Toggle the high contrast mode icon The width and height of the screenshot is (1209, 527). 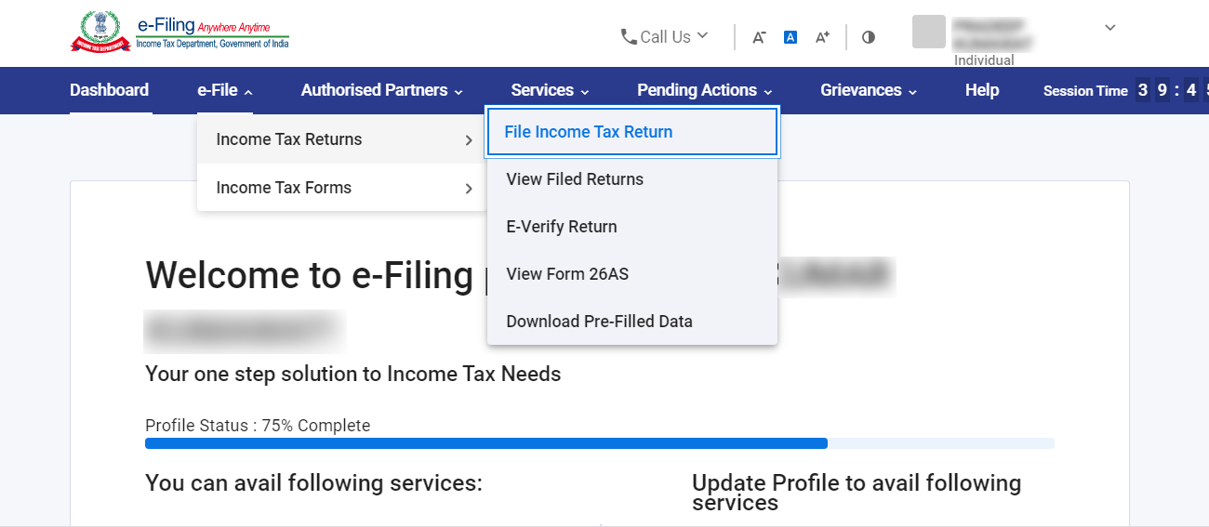[x=869, y=37]
